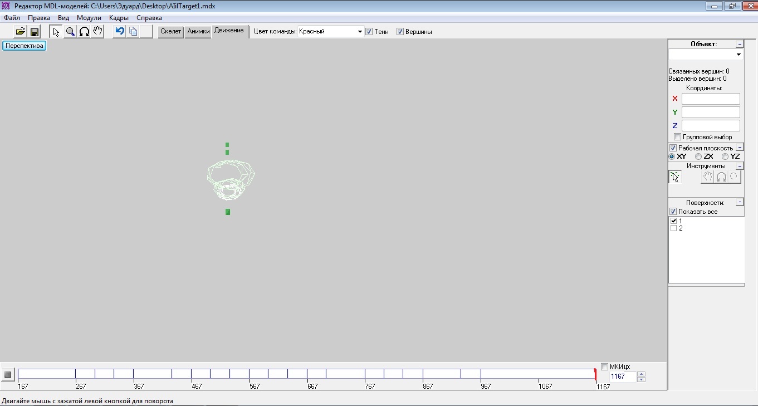Select the arrow pointer tool in the toolbar
Screen dimensions: 758x406
(x=56, y=32)
